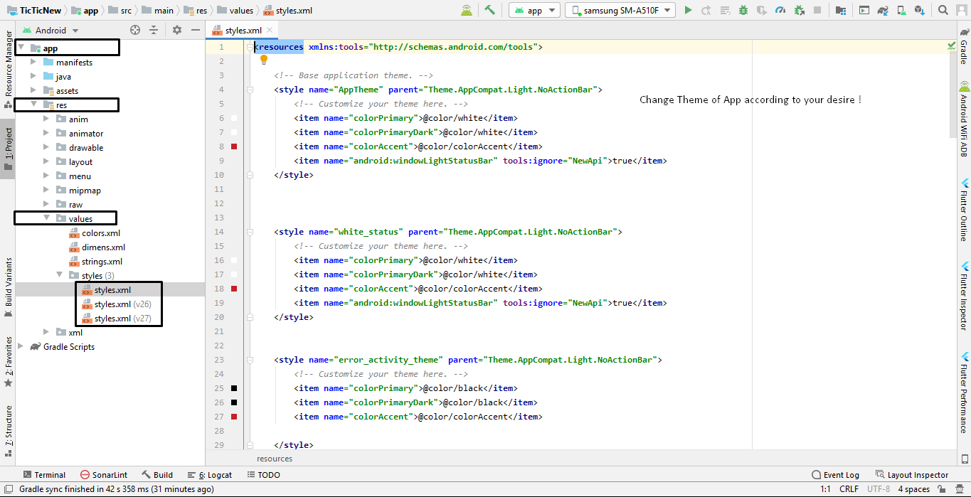Start debugging with the Debug bug icon
Viewport: 971px width, 497px height.
743,10
